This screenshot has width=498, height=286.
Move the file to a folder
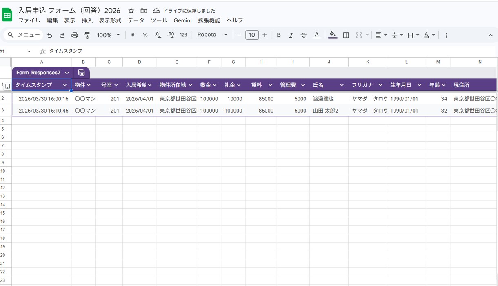pos(144,11)
